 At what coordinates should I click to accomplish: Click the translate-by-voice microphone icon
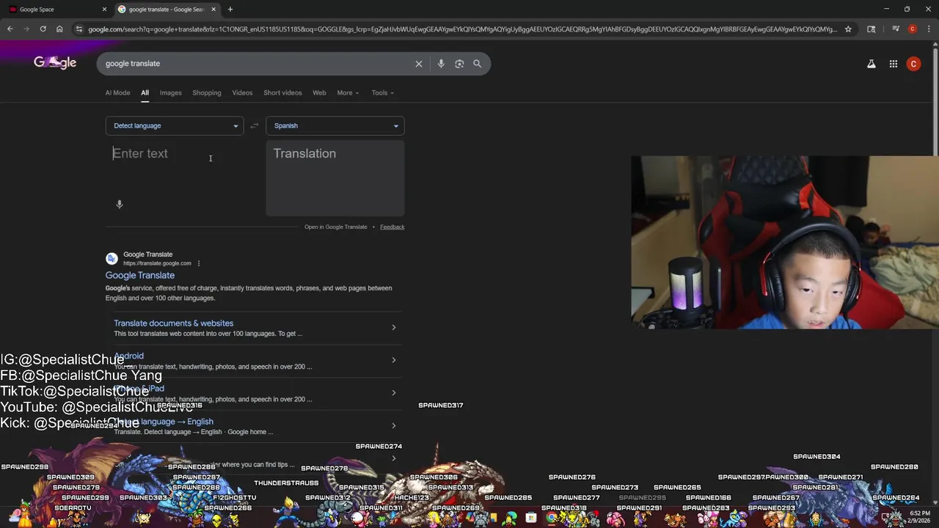(x=120, y=205)
